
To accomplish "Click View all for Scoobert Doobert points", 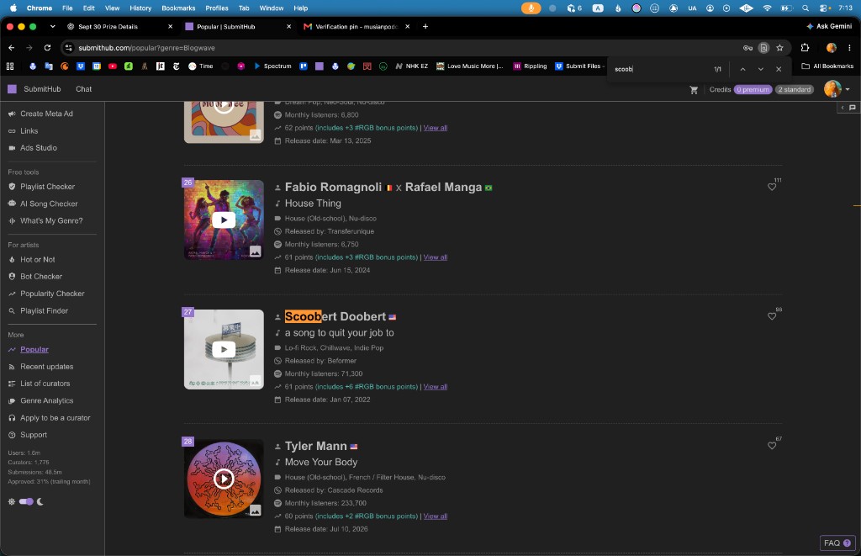I will (x=435, y=387).
